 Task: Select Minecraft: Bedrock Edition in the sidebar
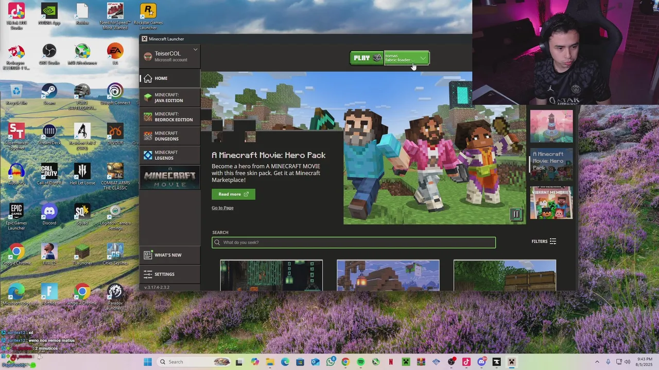(169, 117)
